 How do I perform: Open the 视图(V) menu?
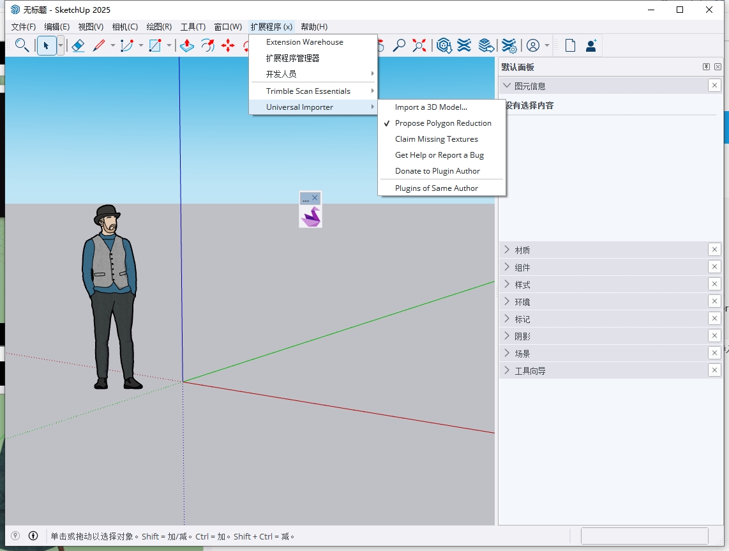coord(91,27)
